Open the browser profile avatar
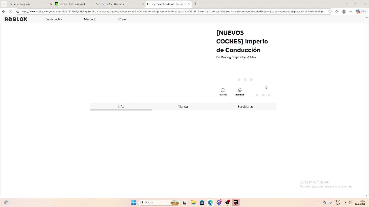 pos(344,11)
